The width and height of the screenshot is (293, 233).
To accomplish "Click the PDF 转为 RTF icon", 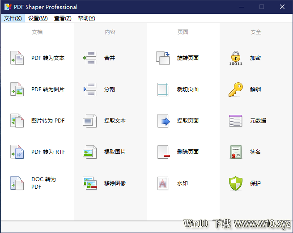I will point(17,152).
